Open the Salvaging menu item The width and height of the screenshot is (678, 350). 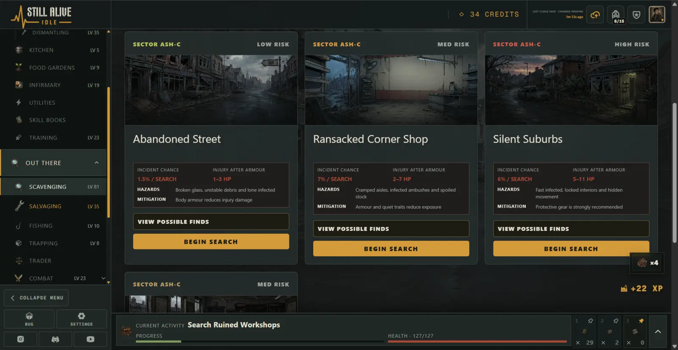click(x=54, y=206)
